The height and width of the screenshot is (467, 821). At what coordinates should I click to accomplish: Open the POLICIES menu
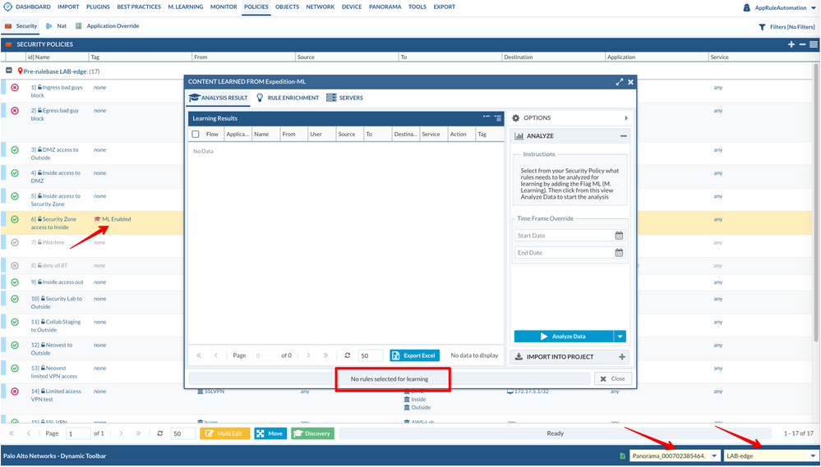click(256, 7)
